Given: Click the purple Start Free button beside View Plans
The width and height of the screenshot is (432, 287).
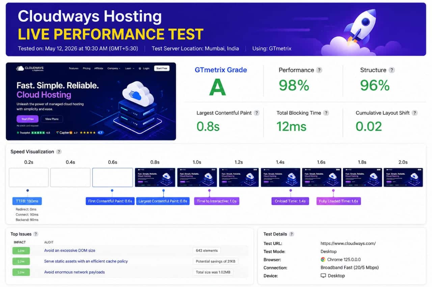Looking at the screenshot, I should 27,119.
